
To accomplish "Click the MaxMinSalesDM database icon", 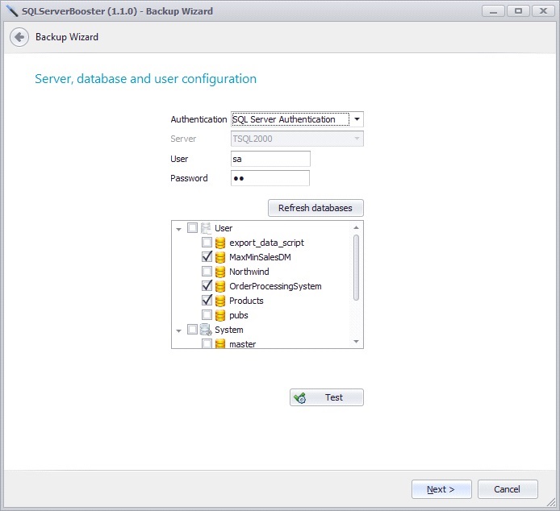I will pyautogui.click(x=220, y=257).
